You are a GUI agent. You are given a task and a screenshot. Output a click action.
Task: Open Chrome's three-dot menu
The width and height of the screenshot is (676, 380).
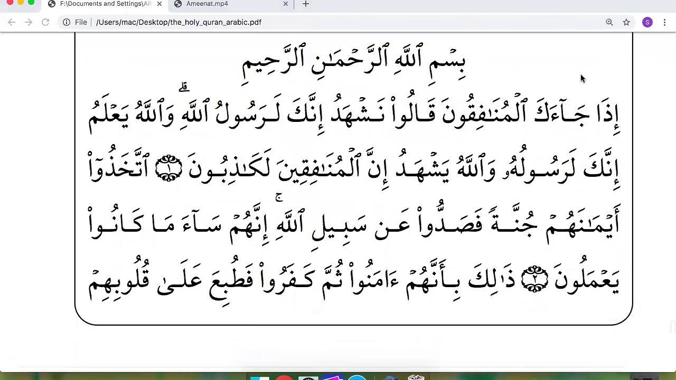tap(664, 22)
